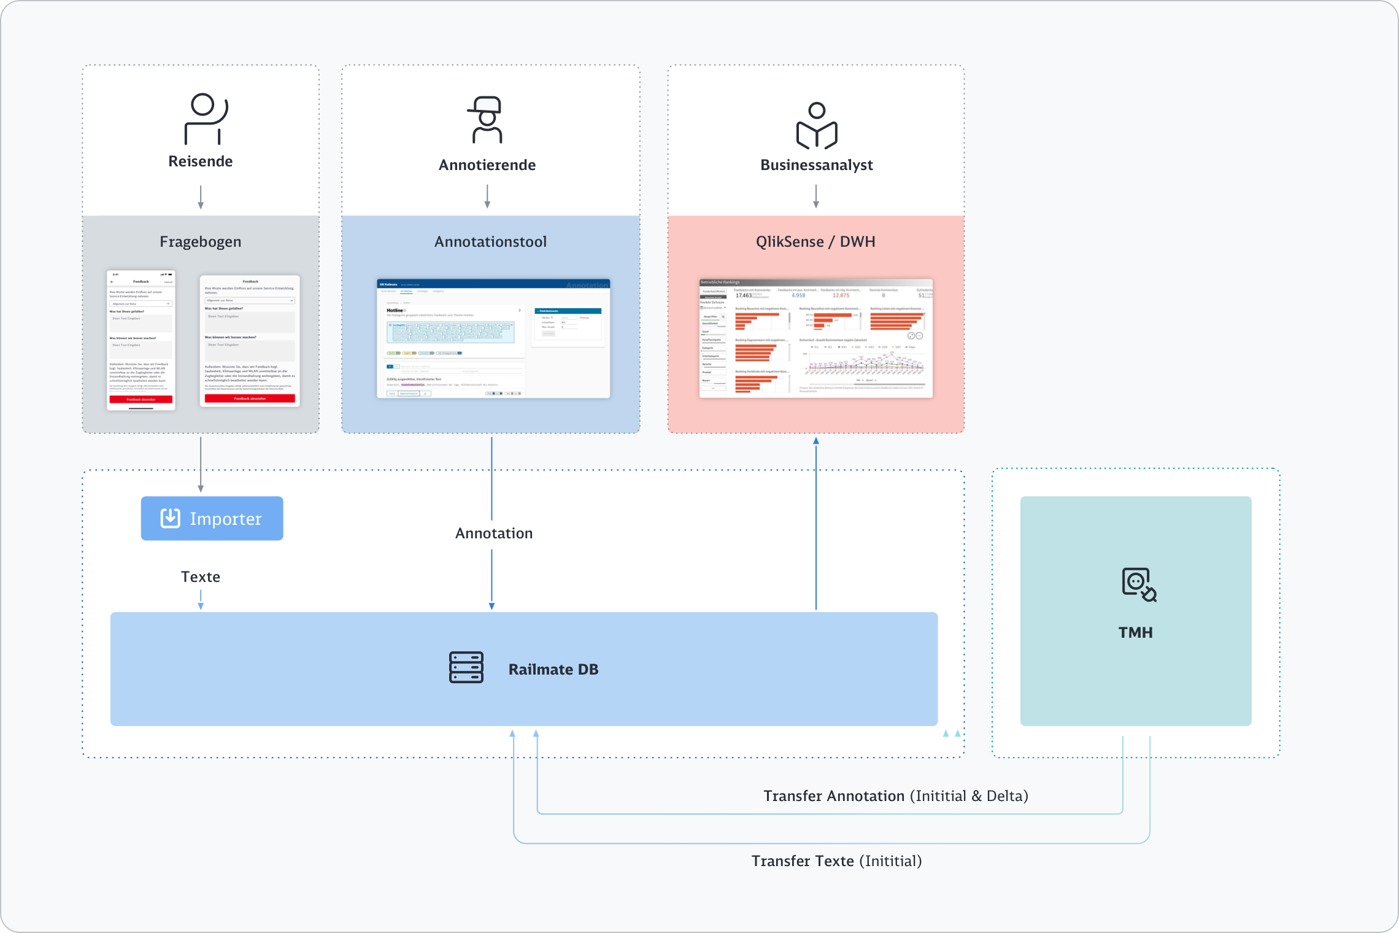Expand topic dropdown in right feedback form
The height and width of the screenshot is (933, 1399).
point(250,300)
